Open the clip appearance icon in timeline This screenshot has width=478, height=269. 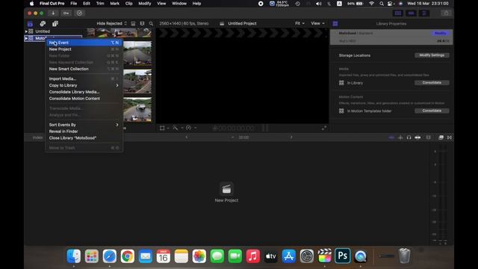428,137
